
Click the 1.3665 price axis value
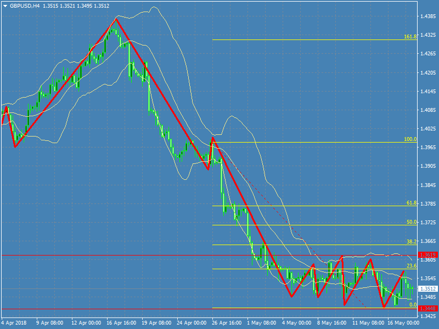click(x=428, y=241)
